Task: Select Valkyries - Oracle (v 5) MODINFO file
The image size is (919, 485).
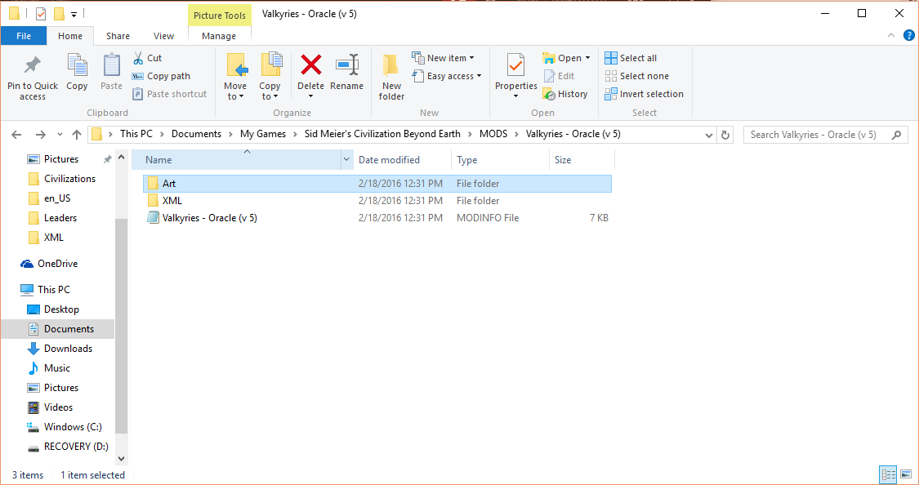Action: pos(377,218)
